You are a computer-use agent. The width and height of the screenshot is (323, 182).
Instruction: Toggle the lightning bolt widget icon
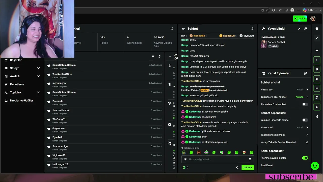click(317, 60)
